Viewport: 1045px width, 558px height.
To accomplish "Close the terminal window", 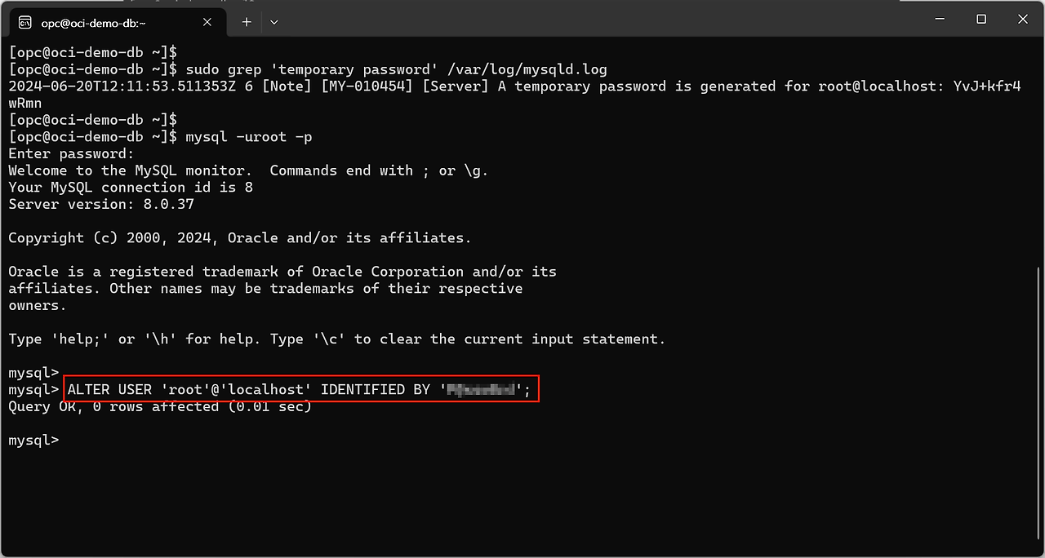I will [1025, 19].
